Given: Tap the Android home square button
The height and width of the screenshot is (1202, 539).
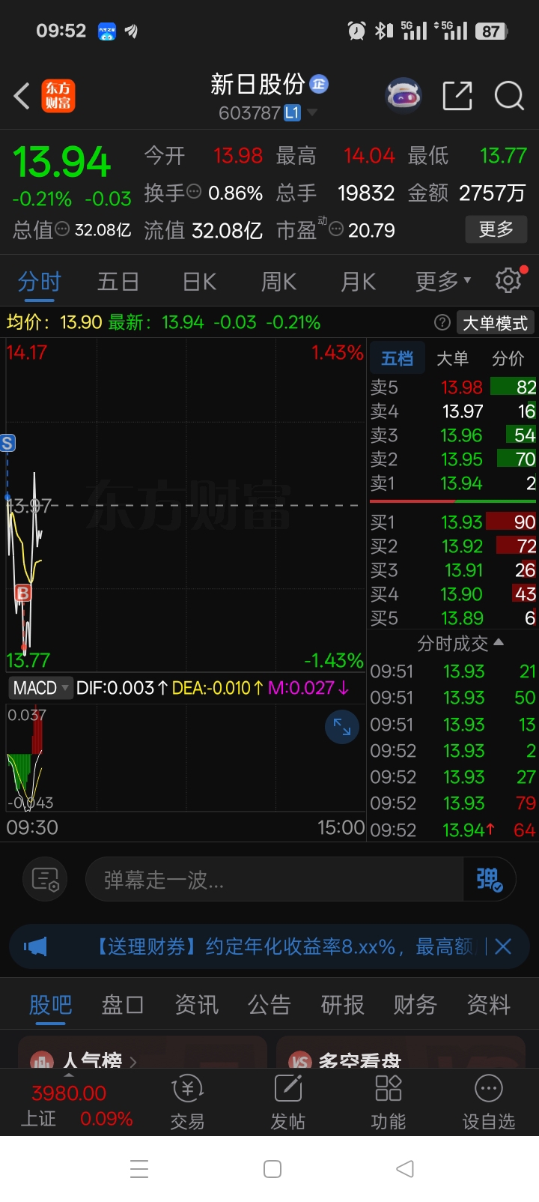Looking at the screenshot, I should tap(272, 1169).
